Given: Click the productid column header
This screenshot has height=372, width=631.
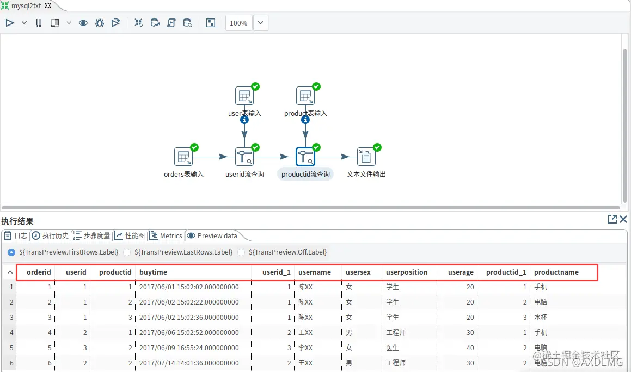Looking at the screenshot, I should coord(113,272).
